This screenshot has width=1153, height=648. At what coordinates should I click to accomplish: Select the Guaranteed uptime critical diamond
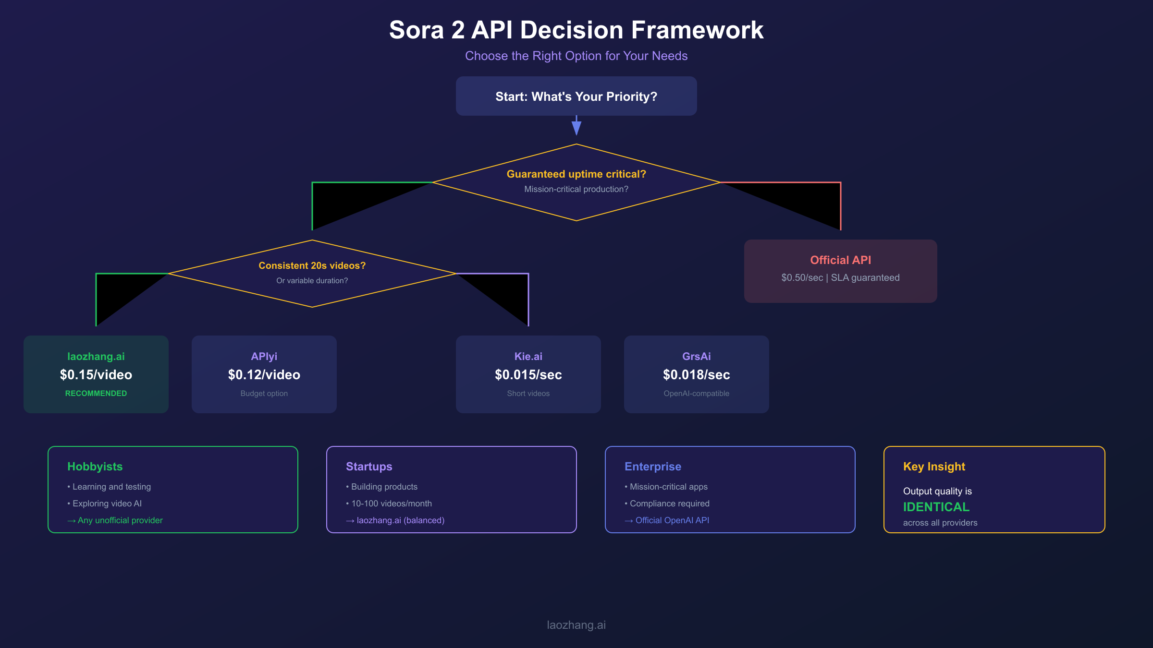tap(576, 181)
